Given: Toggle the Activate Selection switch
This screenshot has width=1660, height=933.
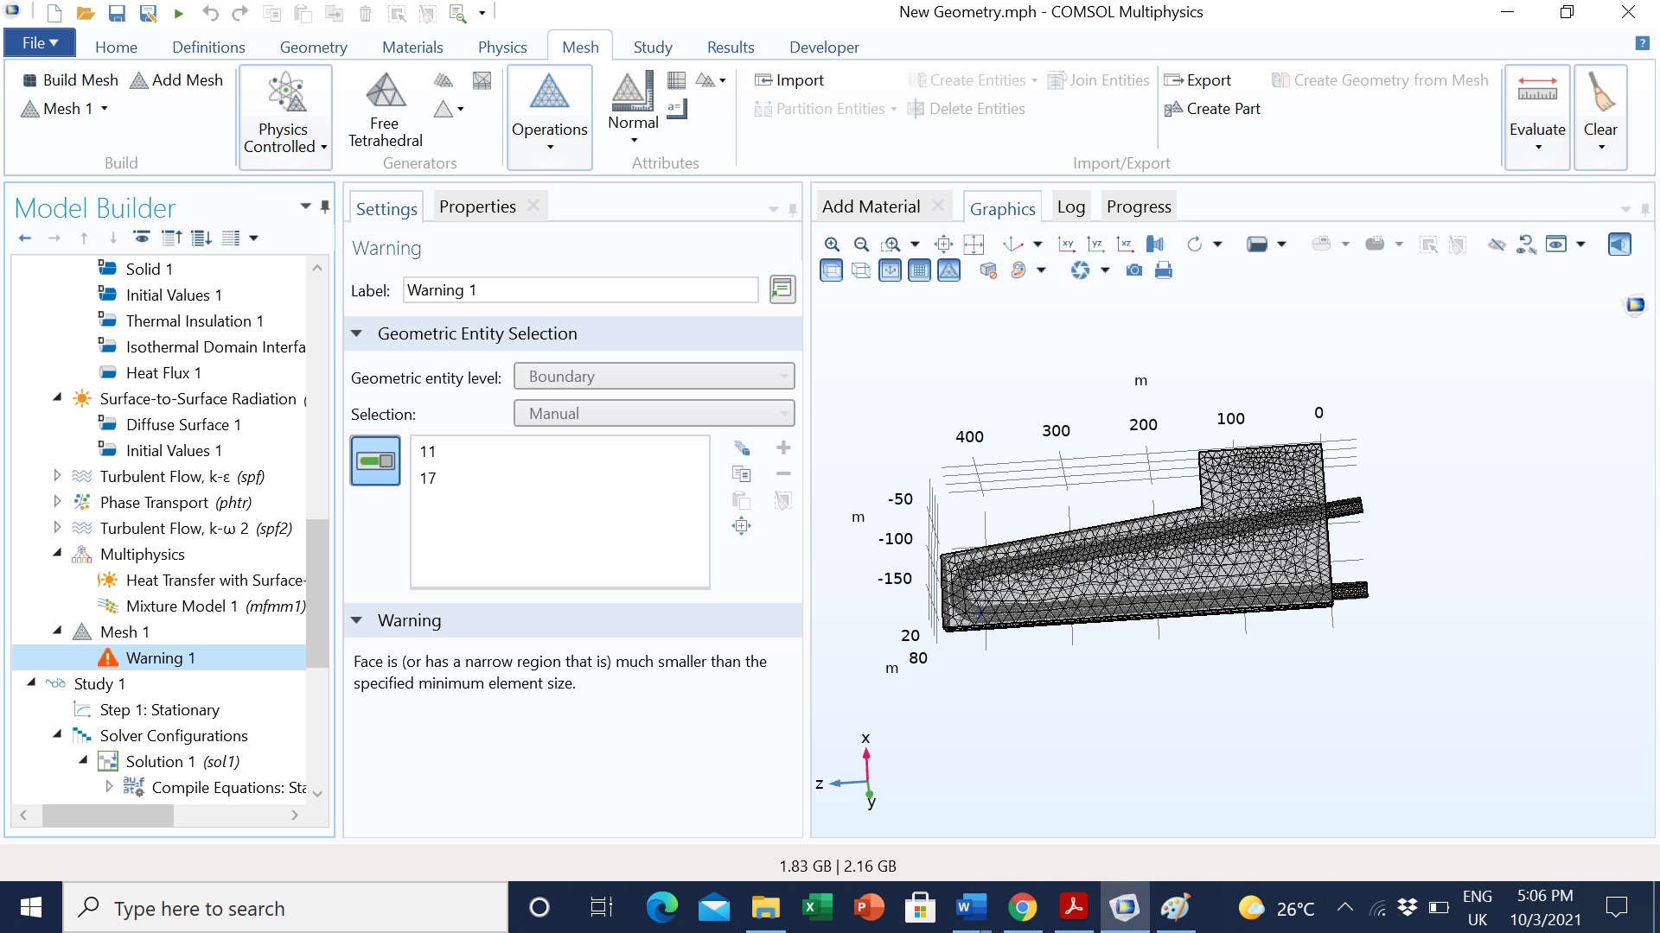Looking at the screenshot, I should tap(375, 460).
